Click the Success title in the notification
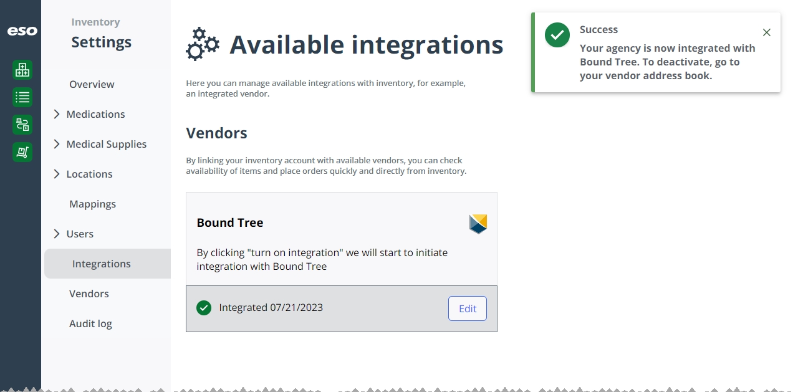793x392 pixels. (x=598, y=29)
